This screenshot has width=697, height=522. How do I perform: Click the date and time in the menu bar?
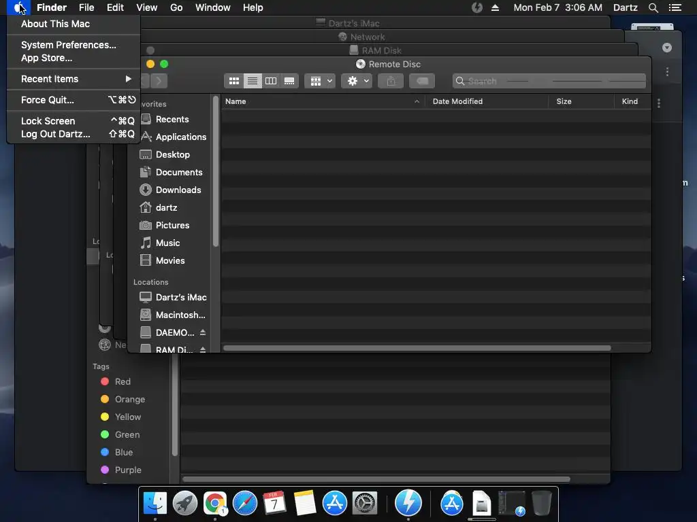click(x=557, y=7)
